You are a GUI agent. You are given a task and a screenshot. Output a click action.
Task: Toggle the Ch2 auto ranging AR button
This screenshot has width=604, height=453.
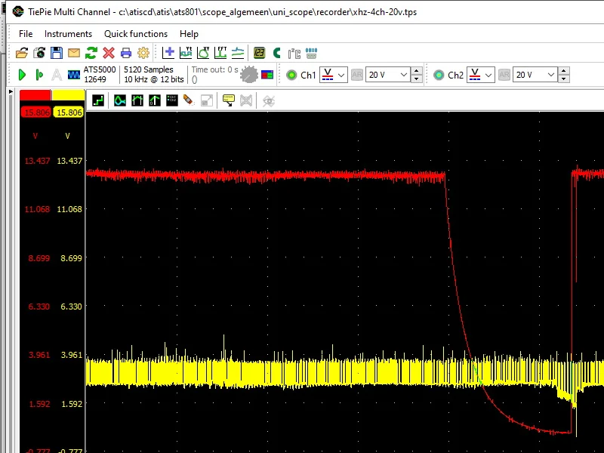pos(504,75)
